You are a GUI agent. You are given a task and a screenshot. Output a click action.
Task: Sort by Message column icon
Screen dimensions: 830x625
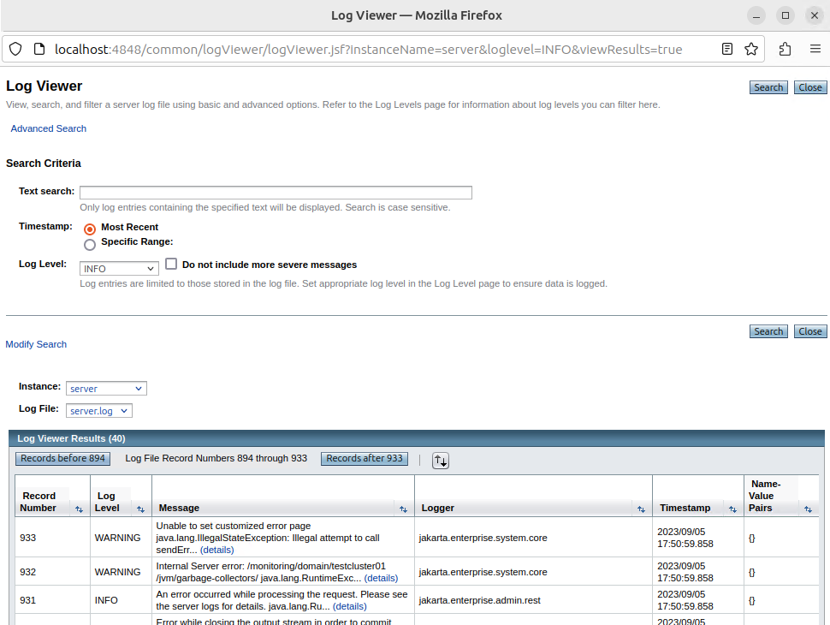pyautogui.click(x=403, y=509)
